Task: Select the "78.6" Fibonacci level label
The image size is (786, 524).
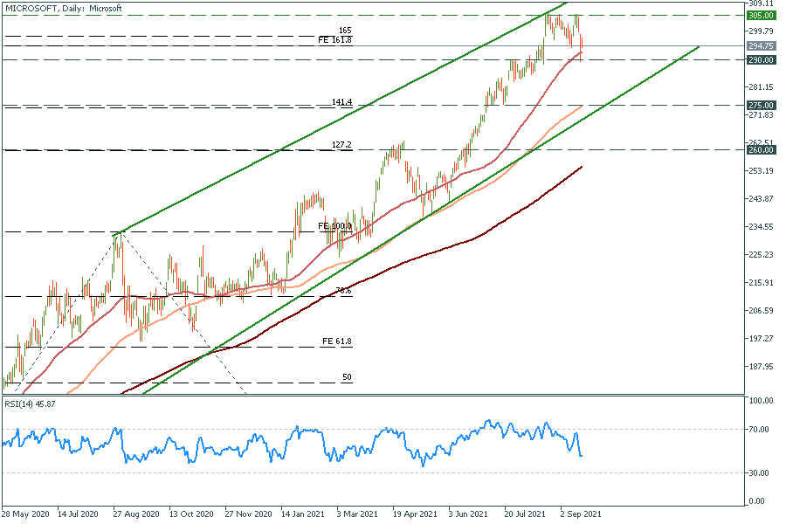Action: (x=344, y=291)
